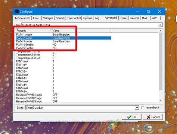
Task: Click the SmartGuardian value of PWM 3 mode
Action: point(61,41)
